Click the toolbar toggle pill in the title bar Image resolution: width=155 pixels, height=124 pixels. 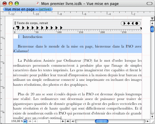pos(150,3)
